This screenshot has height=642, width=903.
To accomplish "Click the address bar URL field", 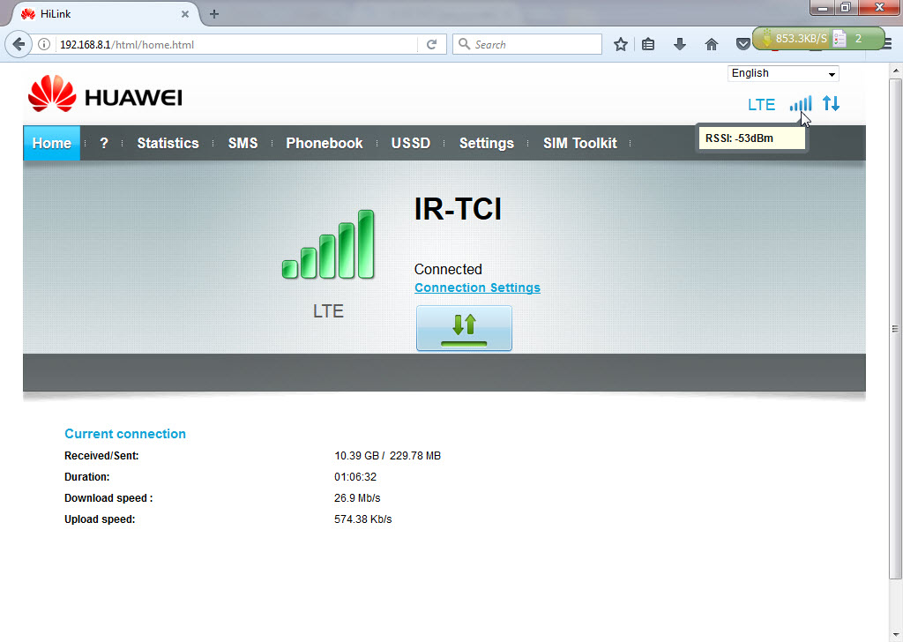I will [x=236, y=44].
